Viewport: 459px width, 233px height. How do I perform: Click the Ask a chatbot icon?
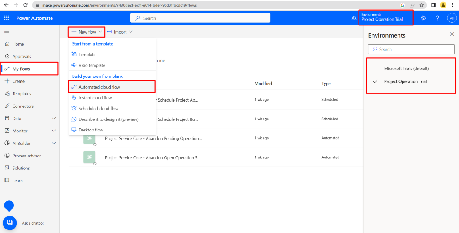(x=9, y=223)
